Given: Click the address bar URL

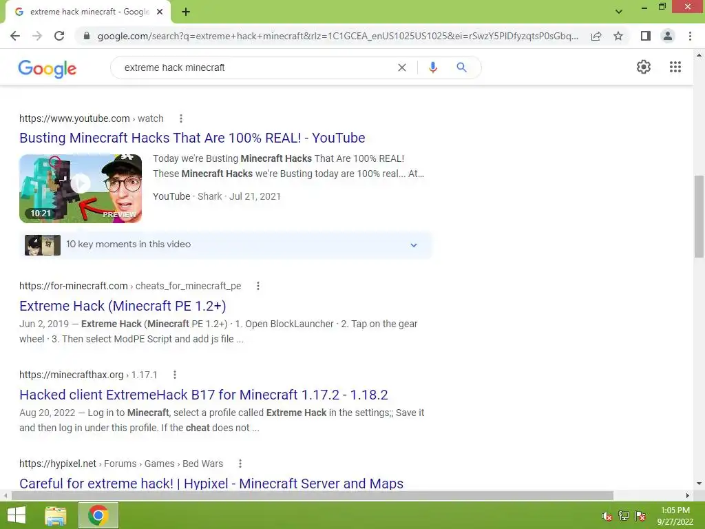Looking at the screenshot, I should (337, 36).
